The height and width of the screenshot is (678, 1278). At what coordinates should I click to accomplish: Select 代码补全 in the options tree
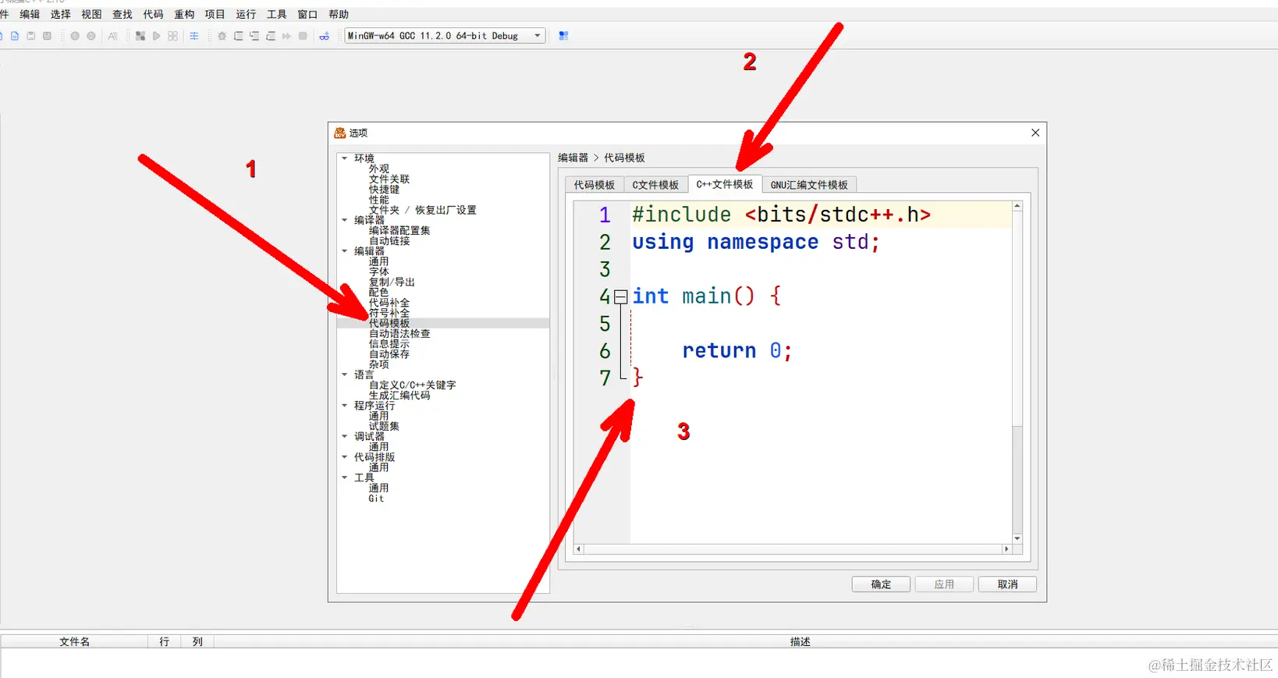tap(389, 303)
